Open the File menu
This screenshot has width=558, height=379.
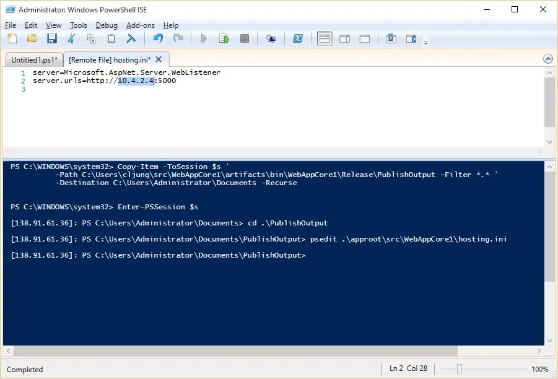point(11,25)
